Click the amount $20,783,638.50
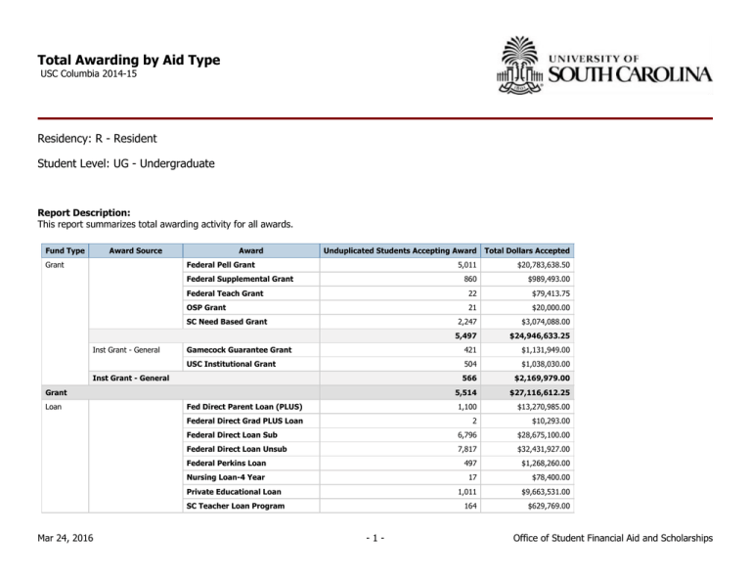Screen dimensions: 751x580 pyautogui.click(x=544, y=265)
